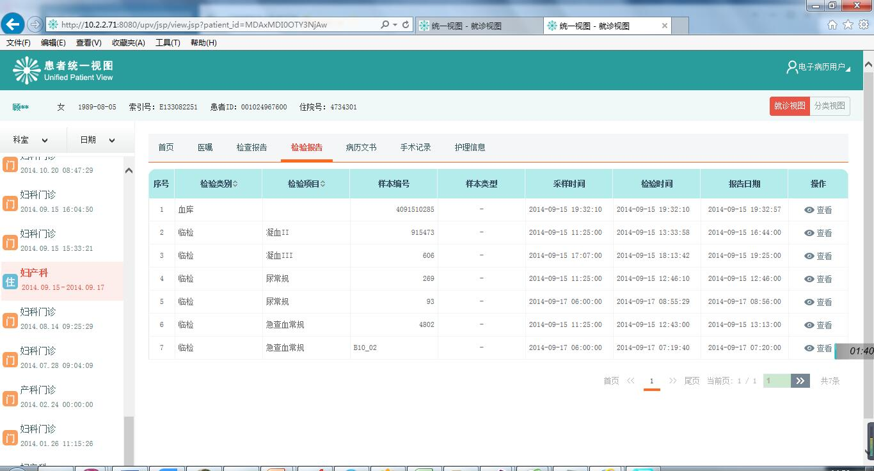The image size is (874, 471).
Task: Open the 工具(T) menu
Action: (x=168, y=43)
